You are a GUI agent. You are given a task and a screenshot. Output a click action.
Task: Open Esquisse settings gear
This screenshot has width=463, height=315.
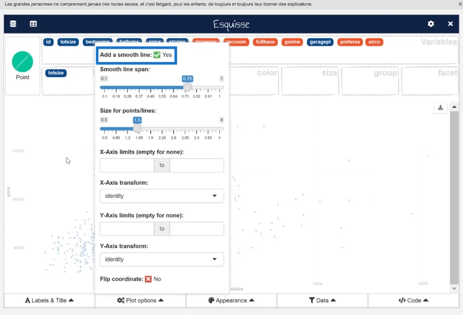point(431,24)
